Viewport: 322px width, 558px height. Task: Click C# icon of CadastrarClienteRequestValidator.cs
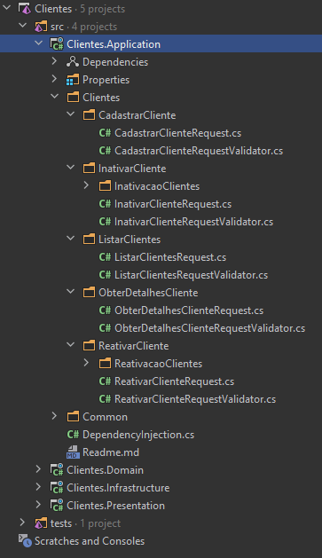105,151
